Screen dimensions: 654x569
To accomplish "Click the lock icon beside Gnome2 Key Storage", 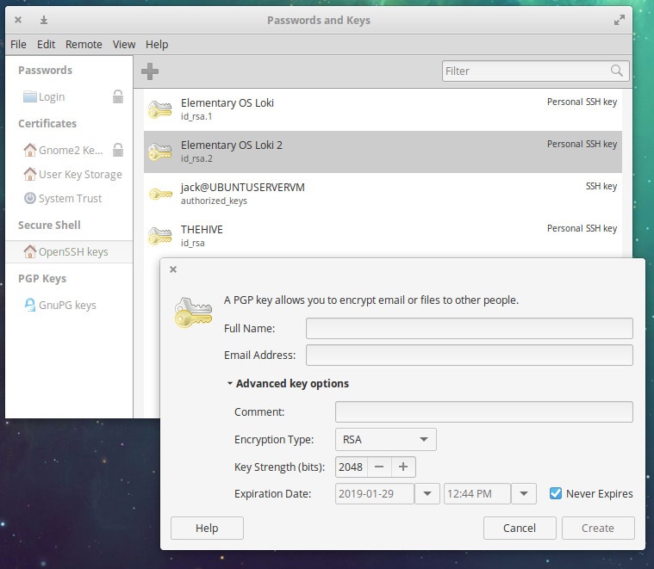I will 118,150.
